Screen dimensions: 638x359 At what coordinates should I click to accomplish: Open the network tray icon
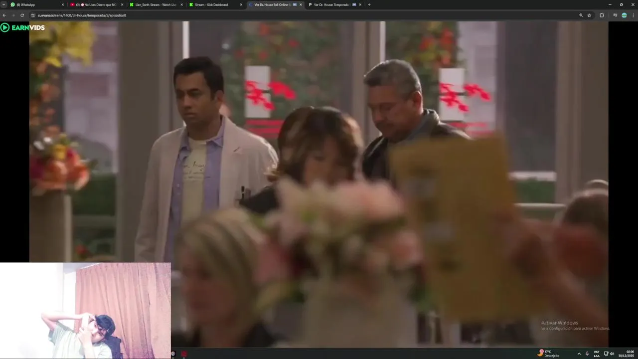pyautogui.click(x=606, y=354)
